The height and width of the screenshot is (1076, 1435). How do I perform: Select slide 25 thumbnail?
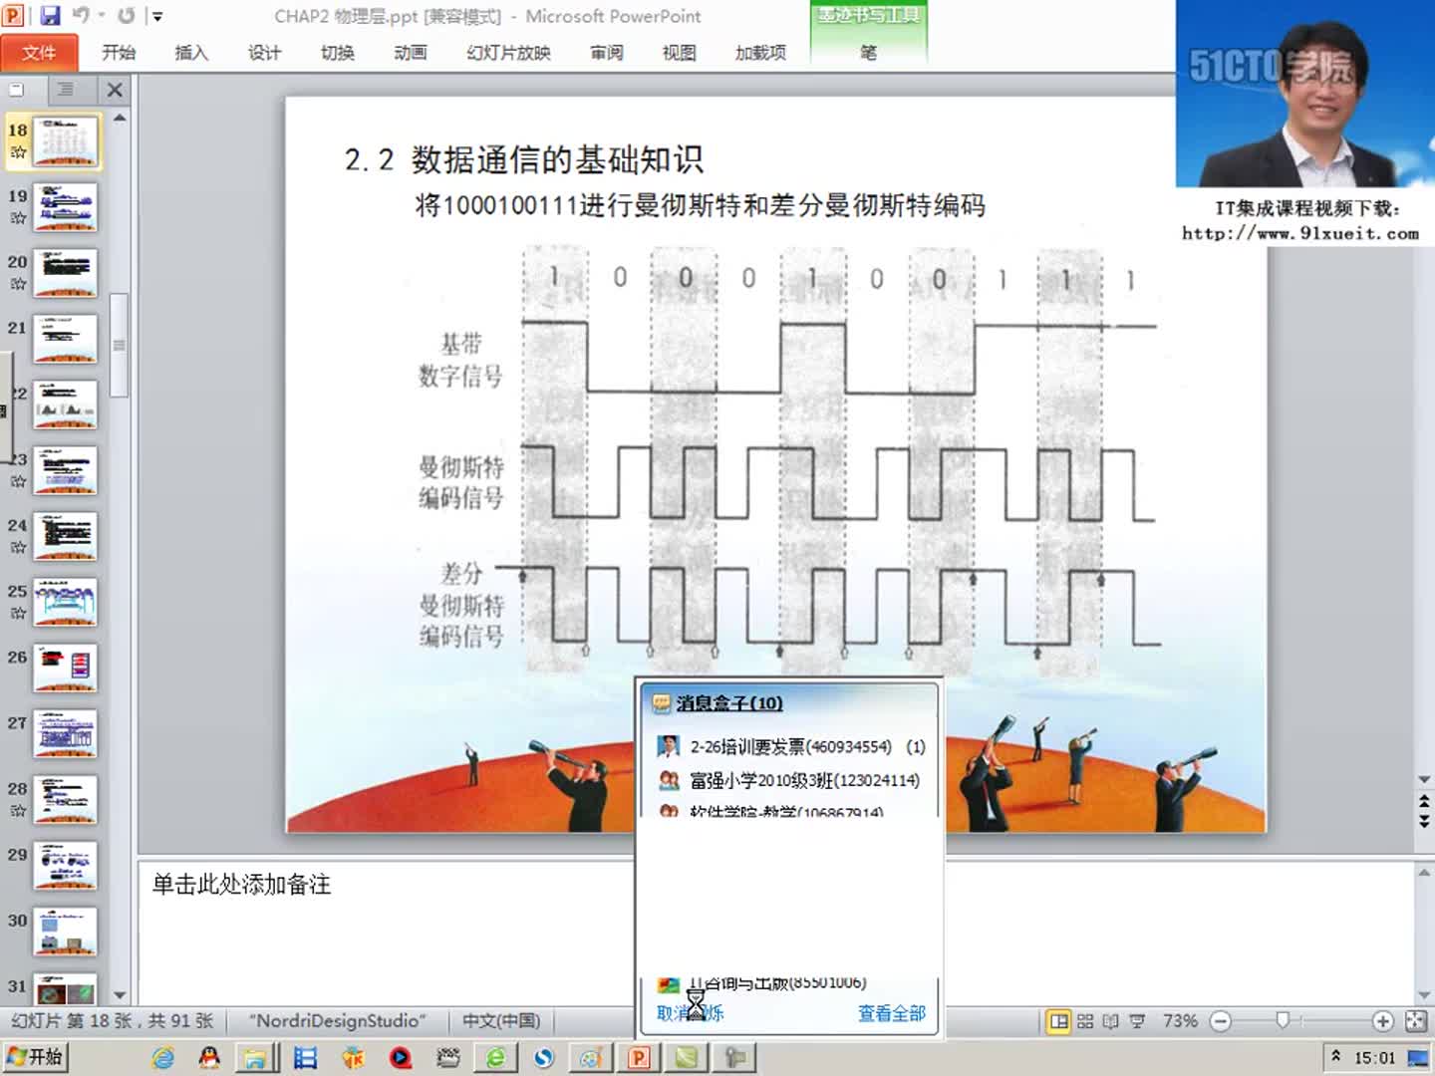coord(66,602)
